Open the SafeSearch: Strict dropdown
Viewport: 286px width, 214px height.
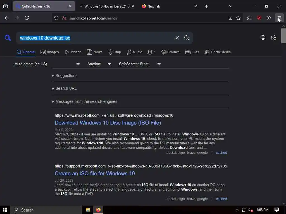coord(140,64)
